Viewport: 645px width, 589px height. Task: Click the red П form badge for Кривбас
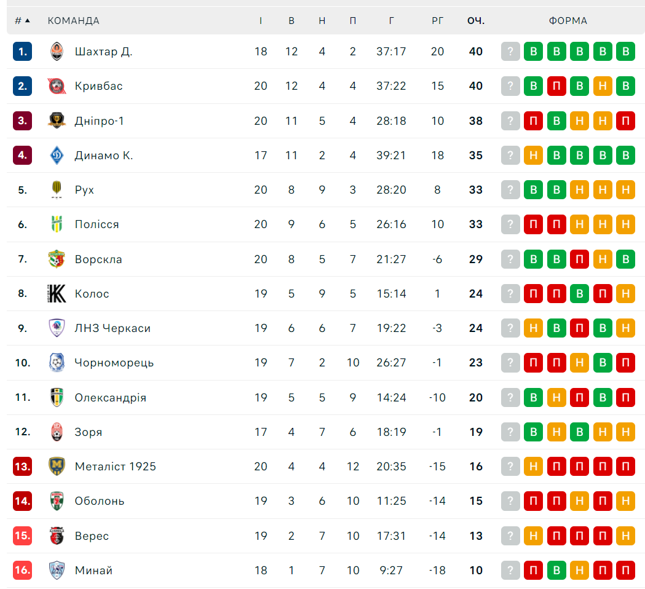556,86
